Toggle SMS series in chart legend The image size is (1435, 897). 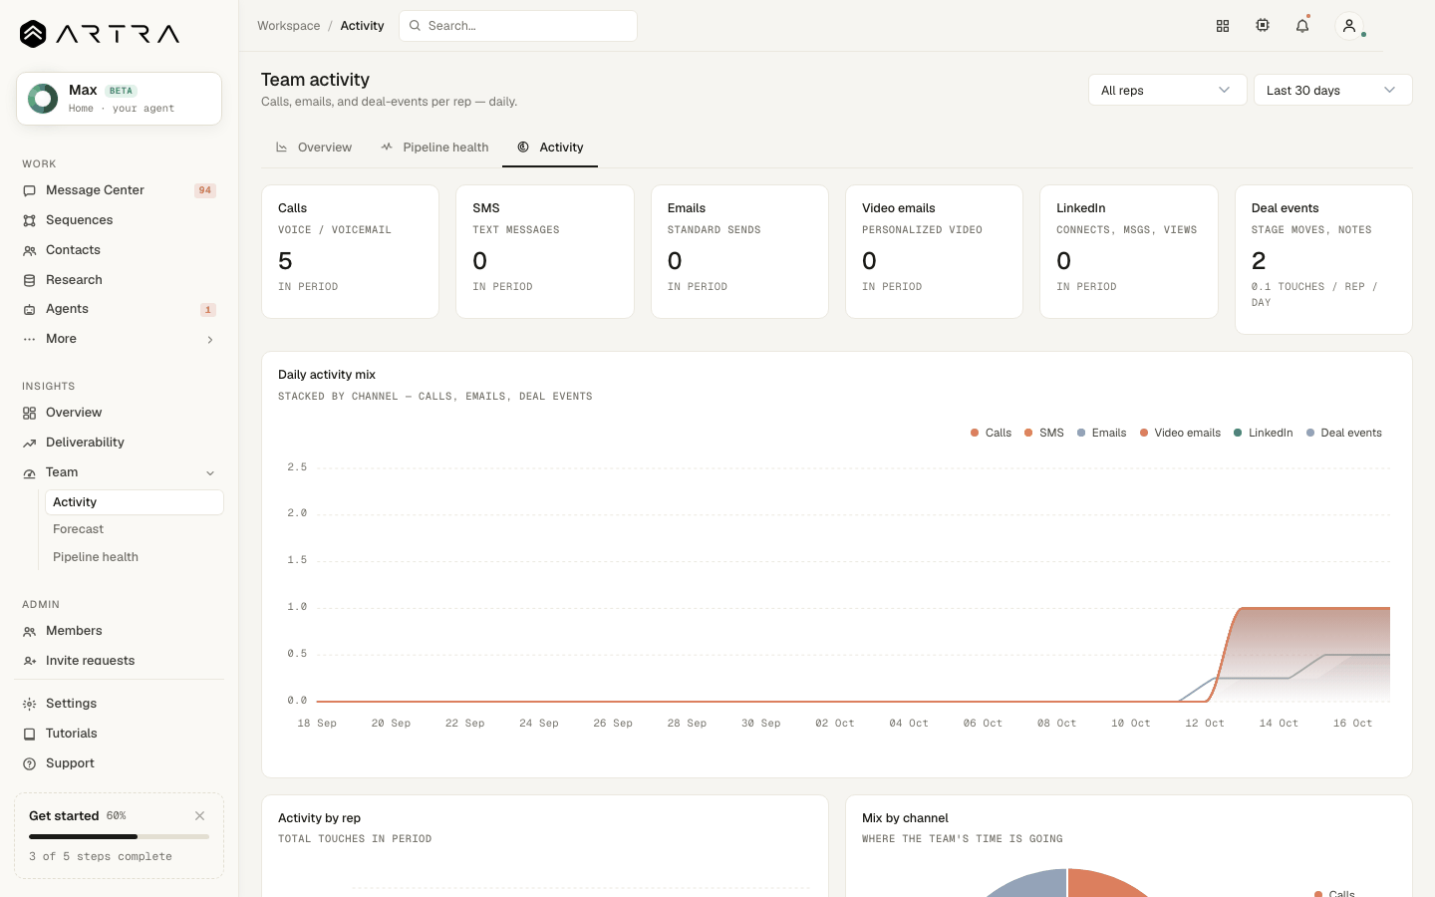point(1044,433)
